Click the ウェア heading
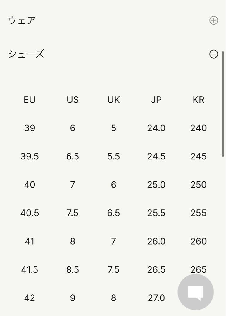The height and width of the screenshot is (316, 226). [x=22, y=20]
